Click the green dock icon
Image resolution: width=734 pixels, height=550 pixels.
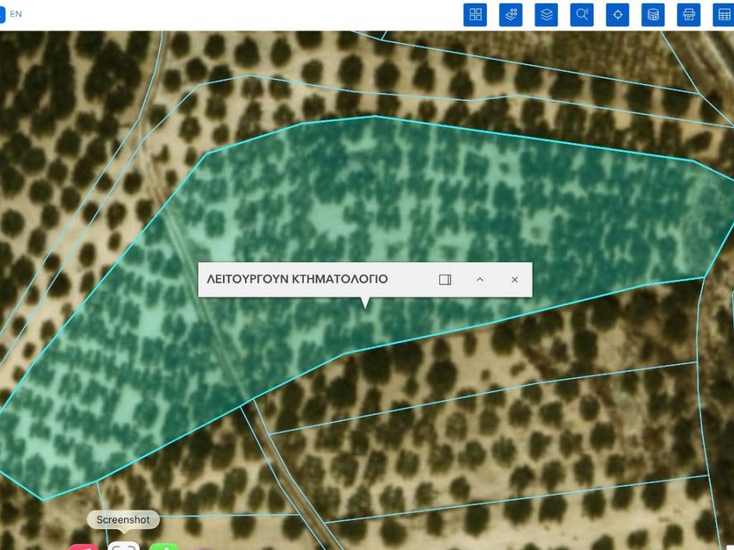(x=164, y=546)
